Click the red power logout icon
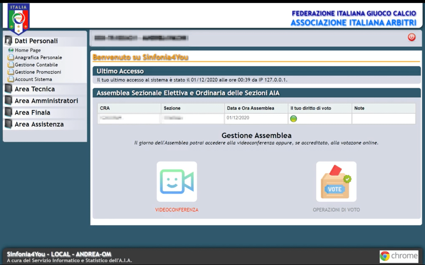Screen dimensions: 425x265 click(412, 37)
